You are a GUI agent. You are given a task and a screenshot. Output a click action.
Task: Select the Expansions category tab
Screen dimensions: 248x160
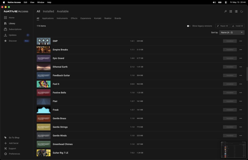pos(86,18)
